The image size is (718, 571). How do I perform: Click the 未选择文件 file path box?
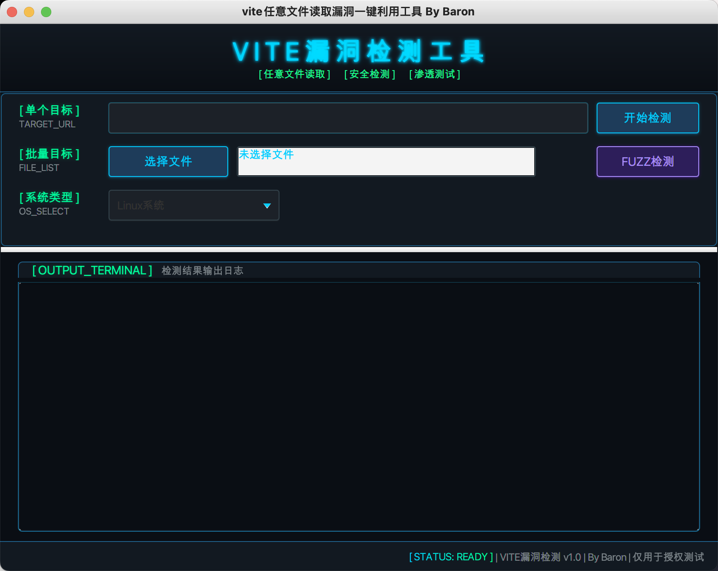pos(386,162)
